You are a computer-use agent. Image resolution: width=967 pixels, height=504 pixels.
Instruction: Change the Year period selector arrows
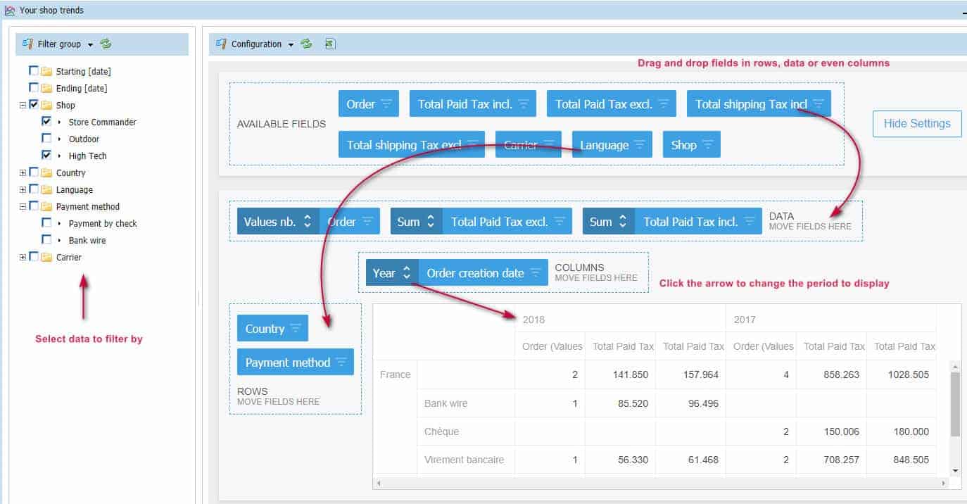[x=406, y=273]
